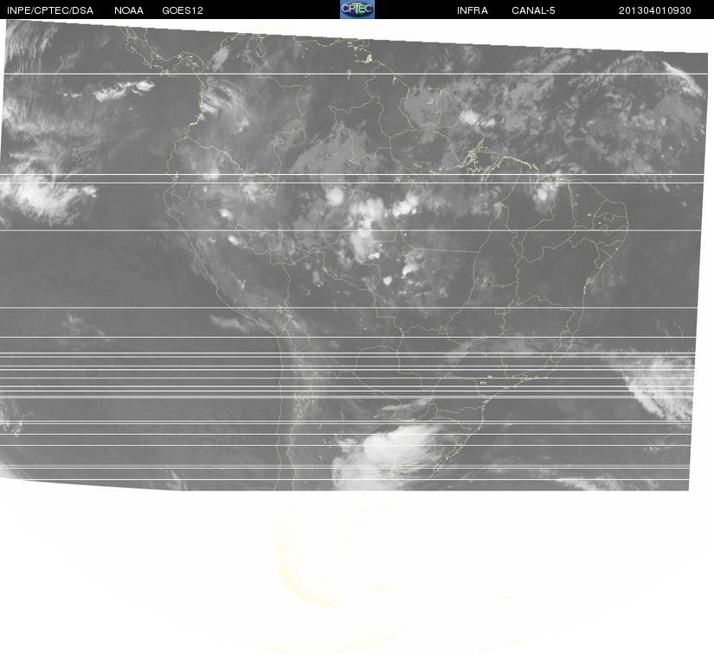Click the INFRA label in the header

tap(473, 10)
